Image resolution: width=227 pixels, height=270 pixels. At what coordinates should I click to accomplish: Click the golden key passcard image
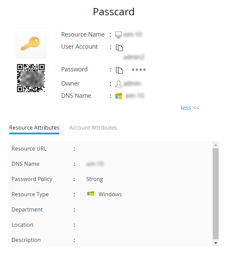(31, 43)
